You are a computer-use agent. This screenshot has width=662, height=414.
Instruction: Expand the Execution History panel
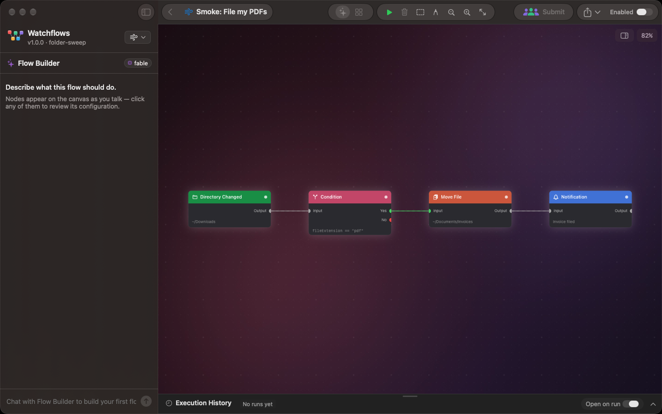[653, 404]
